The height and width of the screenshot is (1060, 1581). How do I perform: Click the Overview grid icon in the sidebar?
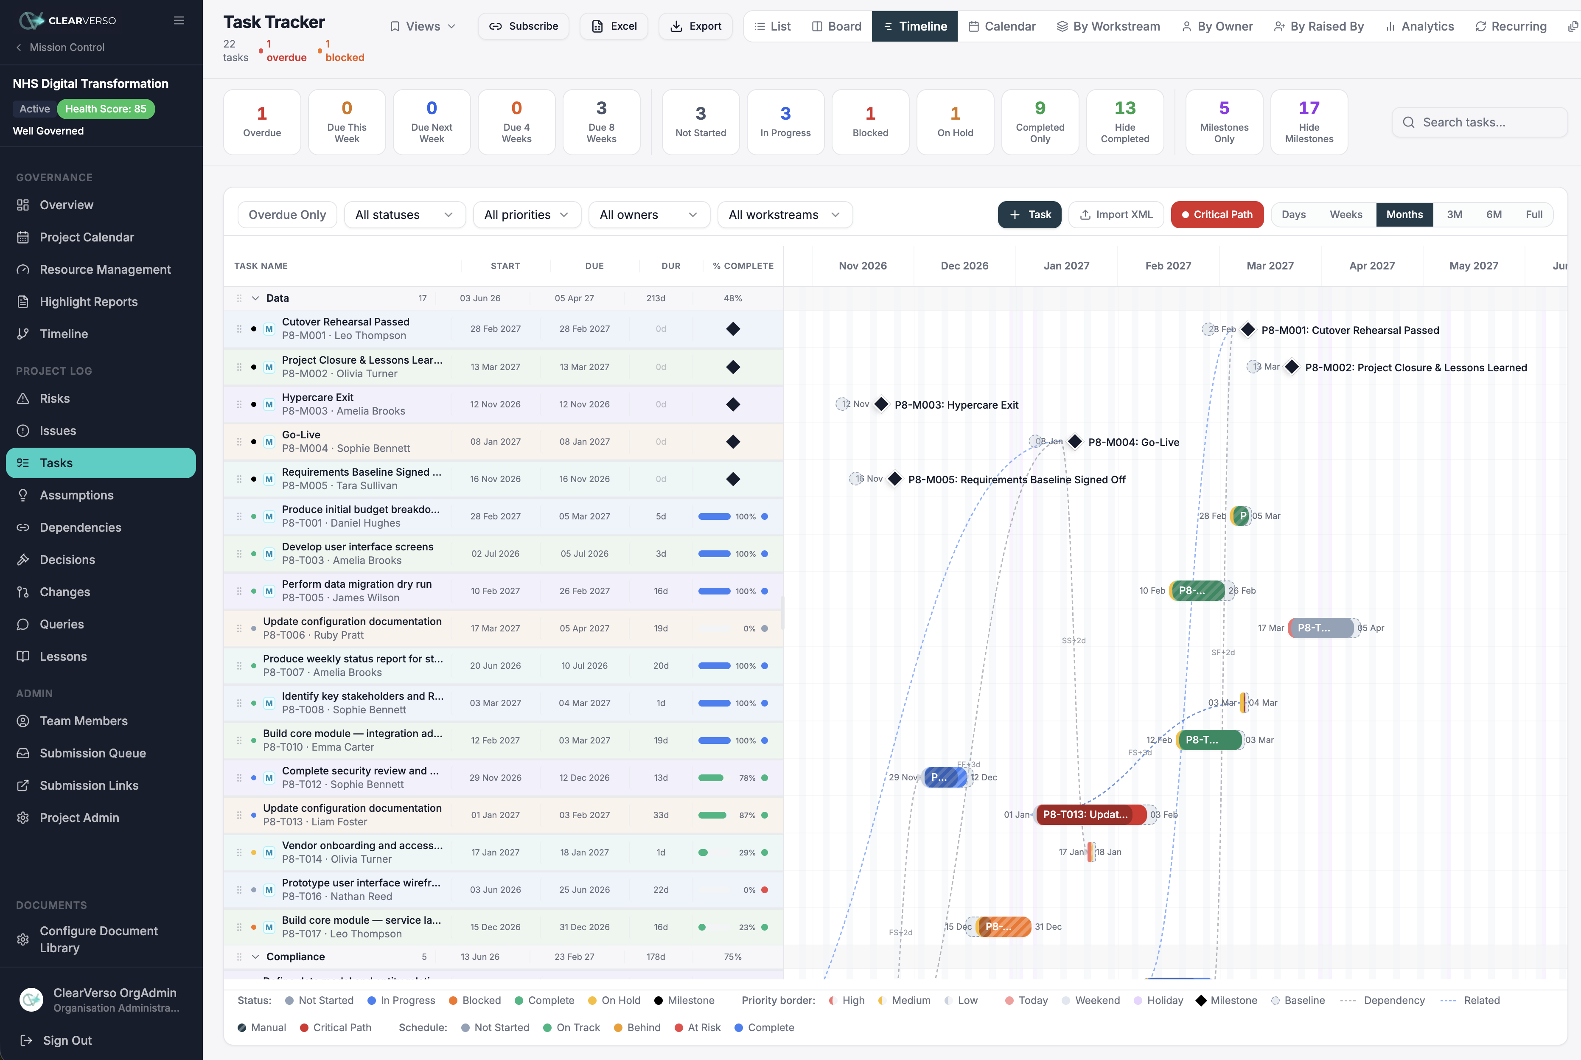coord(23,205)
